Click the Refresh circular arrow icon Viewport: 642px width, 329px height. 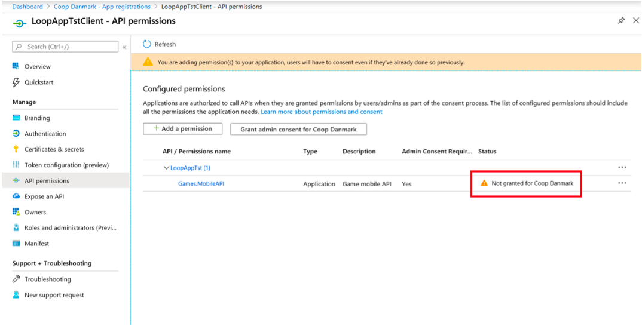[x=147, y=44]
